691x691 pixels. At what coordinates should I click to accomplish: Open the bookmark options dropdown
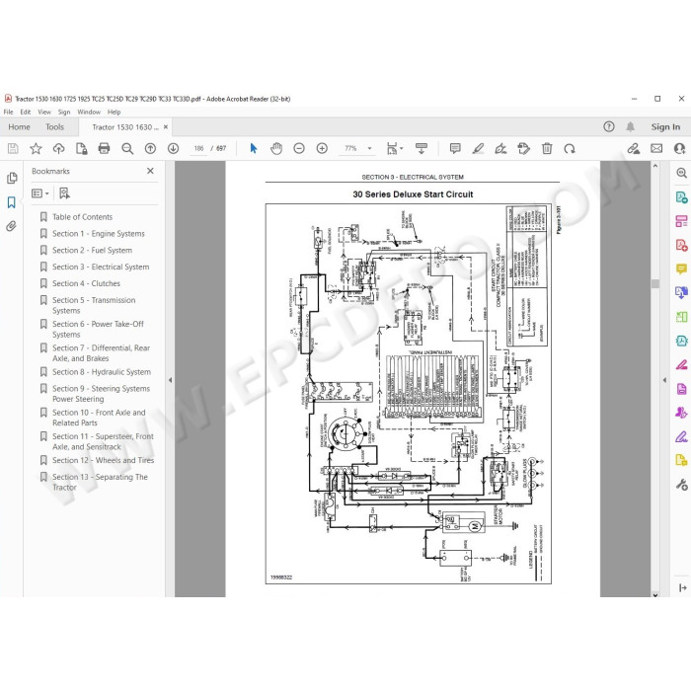40,193
